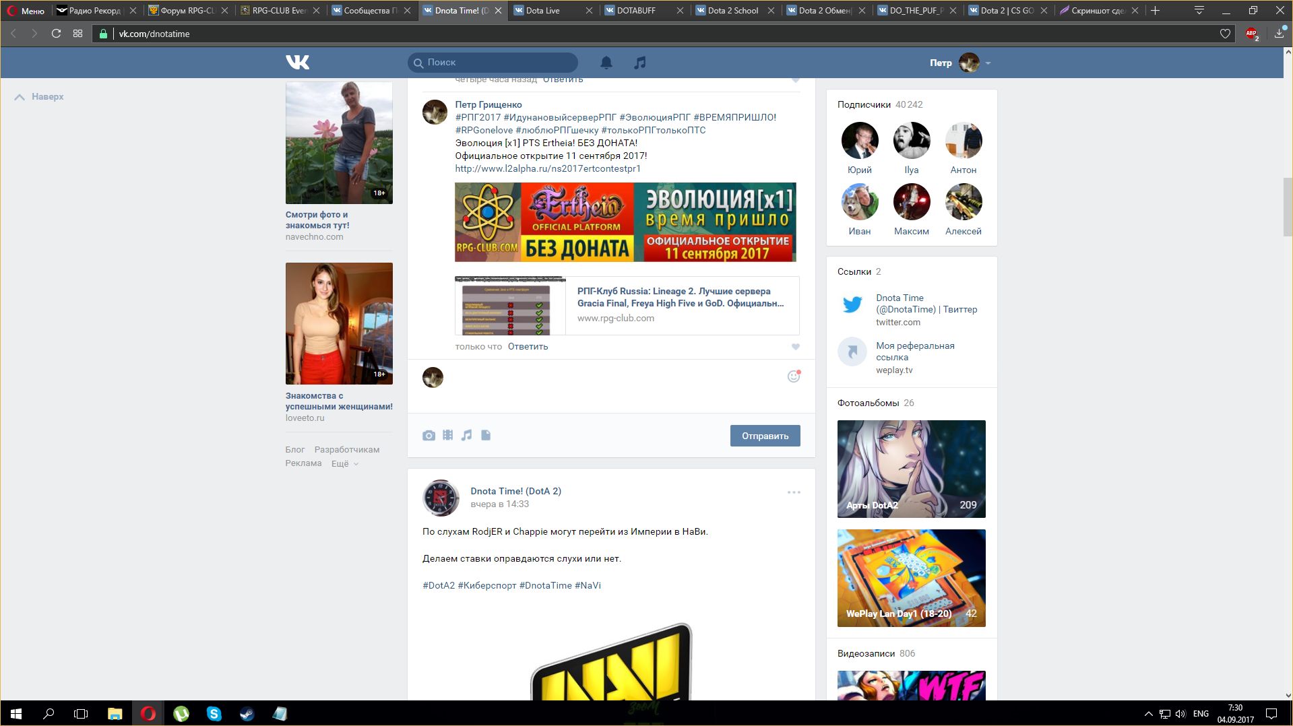Reload the page in the browser
This screenshot has width=1293, height=726.
(57, 34)
